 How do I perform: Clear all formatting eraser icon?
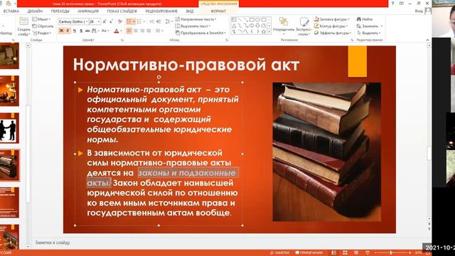[x=120, y=22]
